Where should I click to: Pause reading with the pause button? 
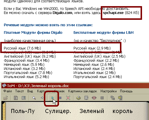click(x=60, y=98)
